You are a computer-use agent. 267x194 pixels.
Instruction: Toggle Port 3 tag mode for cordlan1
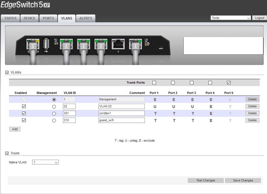point(193,113)
